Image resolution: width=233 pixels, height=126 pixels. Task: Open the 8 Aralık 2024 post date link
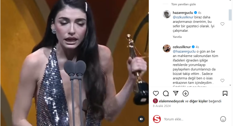pyautogui.click(x=162, y=106)
